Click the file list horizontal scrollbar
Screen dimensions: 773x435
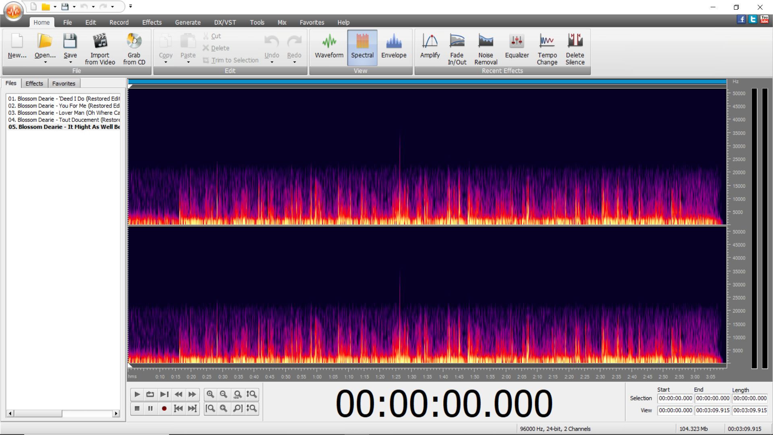click(63, 414)
